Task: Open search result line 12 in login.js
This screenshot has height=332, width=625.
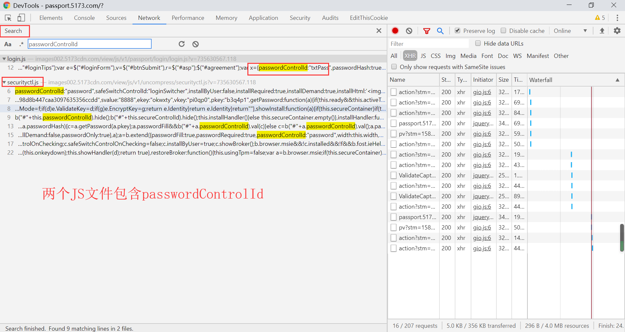Action: click(193, 68)
